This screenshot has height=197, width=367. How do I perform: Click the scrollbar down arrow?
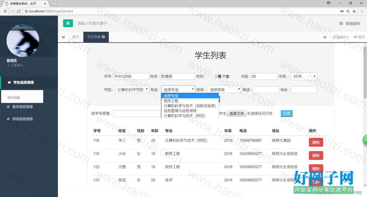(365, 185)
